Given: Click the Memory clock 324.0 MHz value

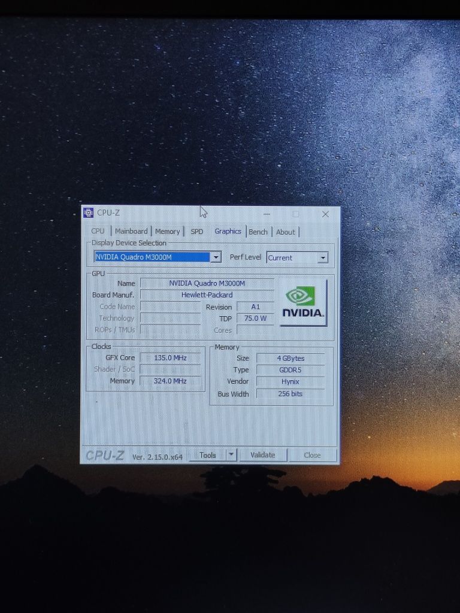Looking at the screenshot, I should [x=170, y=381].
